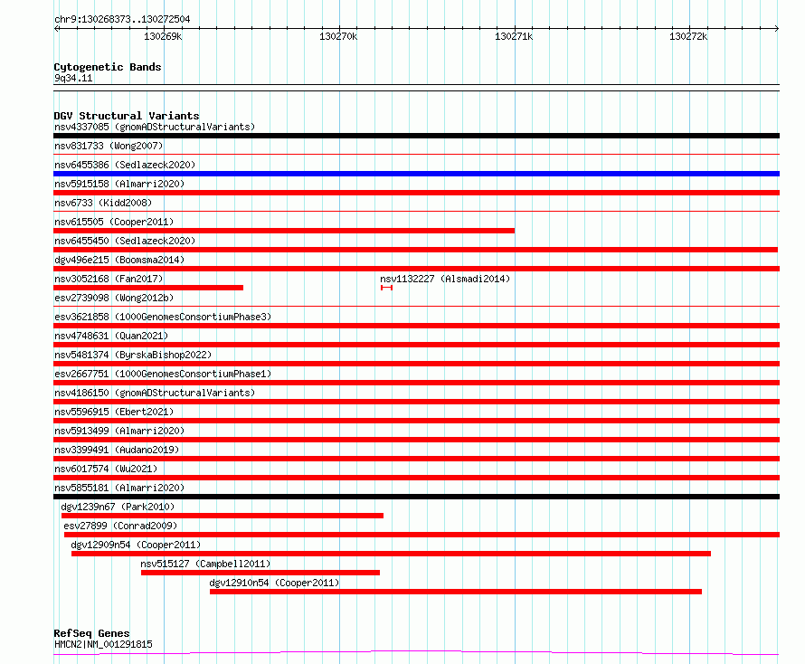Open the esv27899 (Conrad2009) variant
The width and height of the screenshot is (805, 664).
click(x=120, y=526)
